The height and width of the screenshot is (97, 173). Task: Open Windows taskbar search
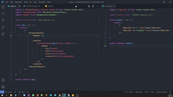pos(6,95)
